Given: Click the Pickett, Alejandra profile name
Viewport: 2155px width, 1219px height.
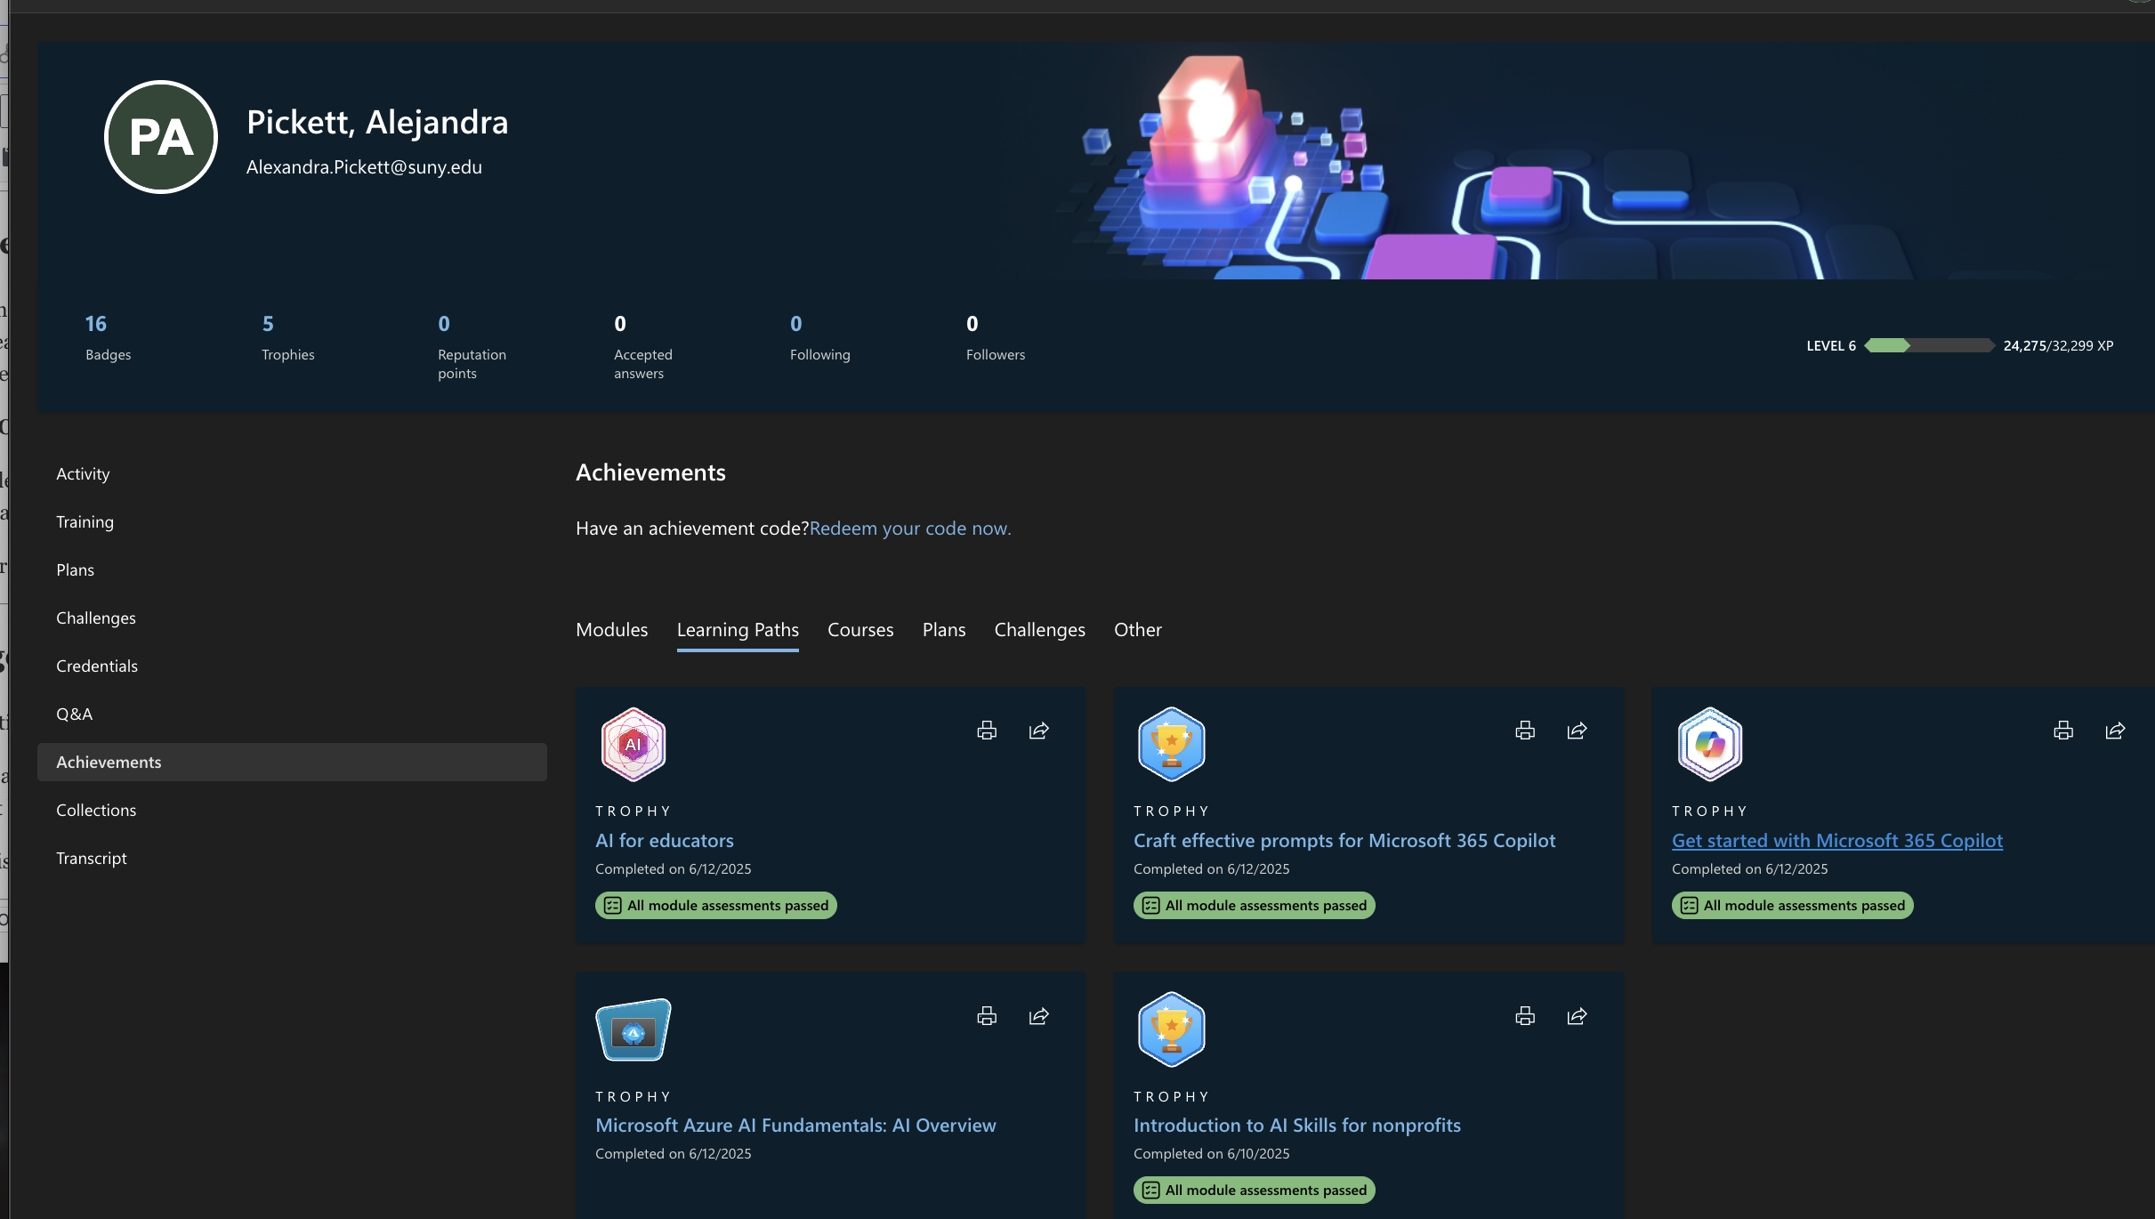Looking at the screenshot, I should click(377, 123).
